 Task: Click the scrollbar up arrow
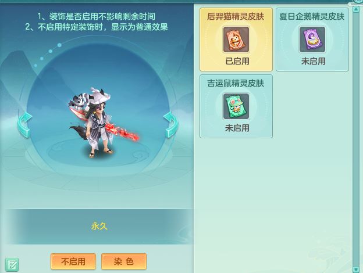click(x=356, y=9)
